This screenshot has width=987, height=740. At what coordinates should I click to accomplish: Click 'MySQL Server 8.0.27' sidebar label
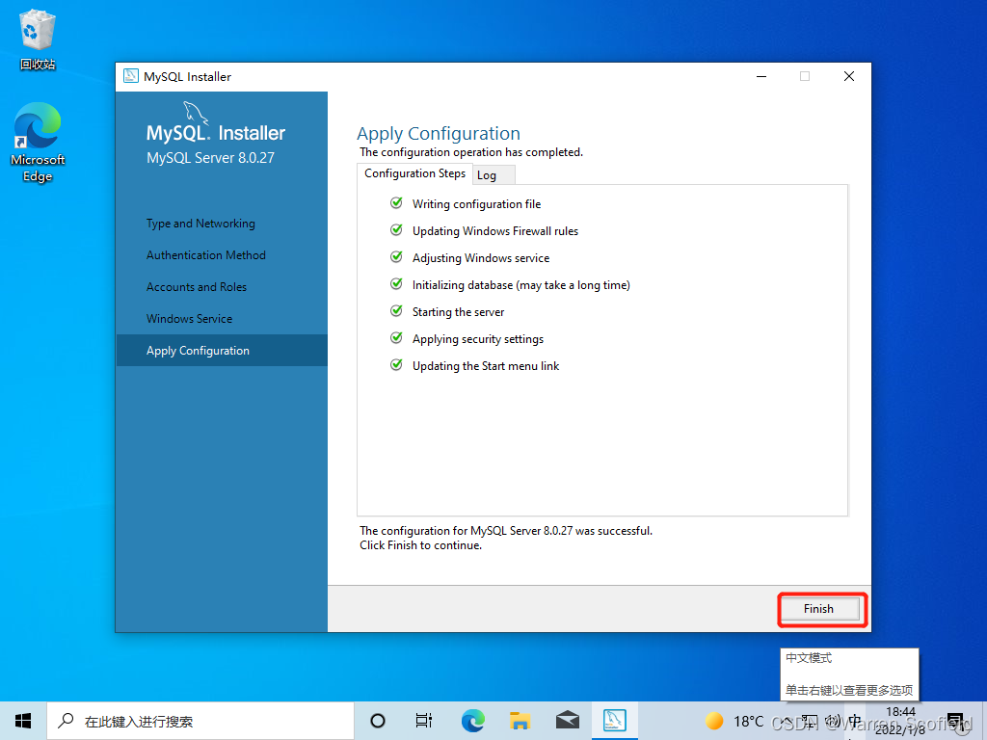coord(210,158)
